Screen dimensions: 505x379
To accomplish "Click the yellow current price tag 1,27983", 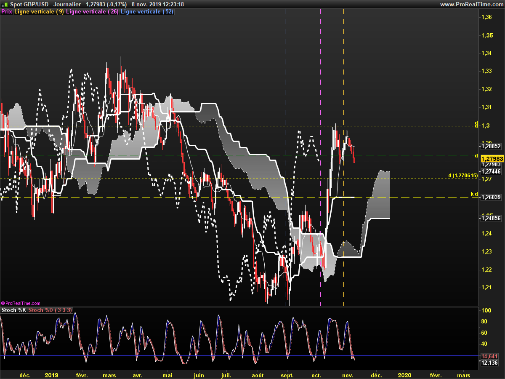I will [492, 159].
